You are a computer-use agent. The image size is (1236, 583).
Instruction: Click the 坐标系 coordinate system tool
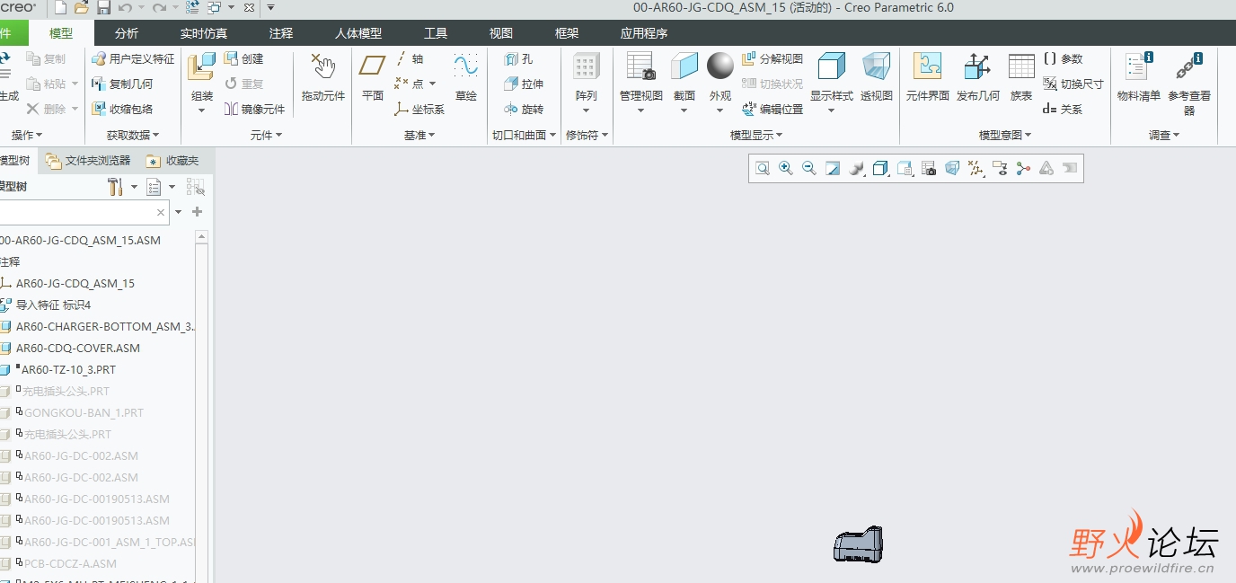tap(419, 109)
